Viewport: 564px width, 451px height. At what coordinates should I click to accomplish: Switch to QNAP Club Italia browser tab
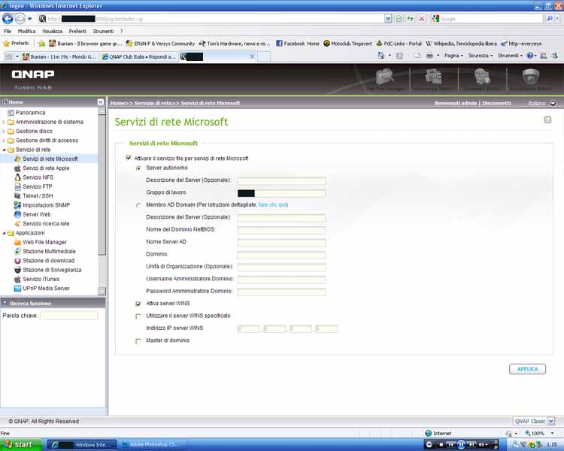tap(139, 56)
